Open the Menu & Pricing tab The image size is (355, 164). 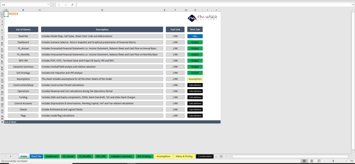point(184,156)
